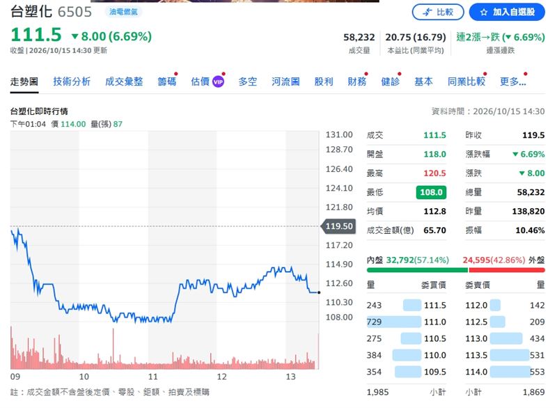Click the volume figure 58,232 under header

359,38
